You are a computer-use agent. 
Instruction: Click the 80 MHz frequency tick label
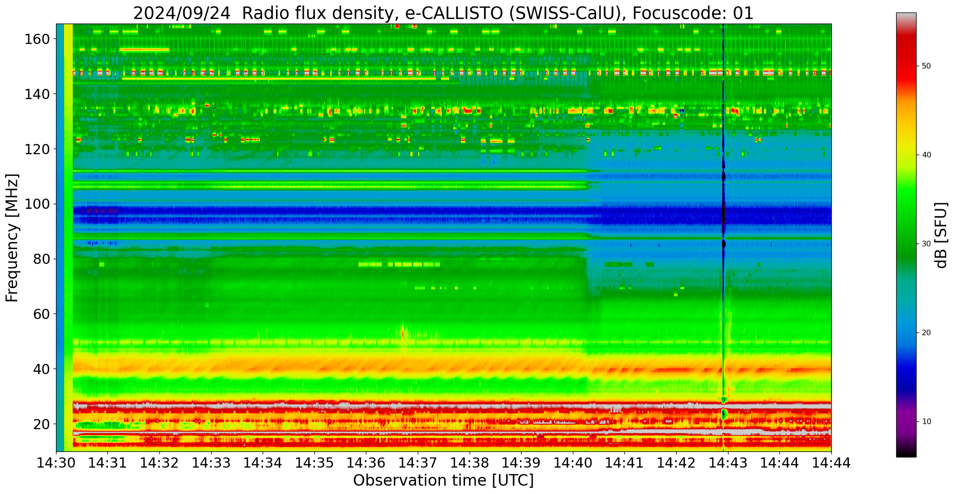42,259
